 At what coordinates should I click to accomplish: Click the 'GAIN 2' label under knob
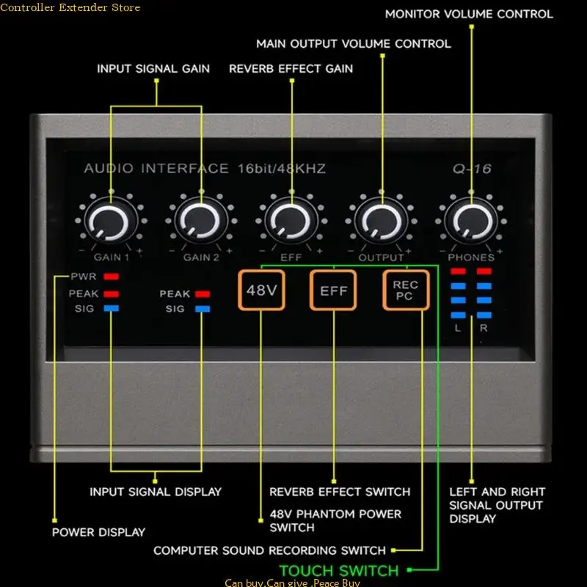201,258
